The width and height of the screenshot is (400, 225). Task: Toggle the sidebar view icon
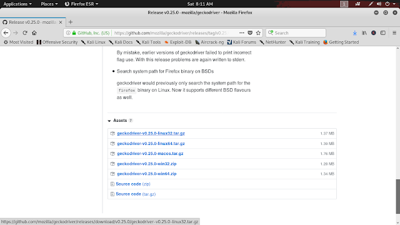point(383,33)
